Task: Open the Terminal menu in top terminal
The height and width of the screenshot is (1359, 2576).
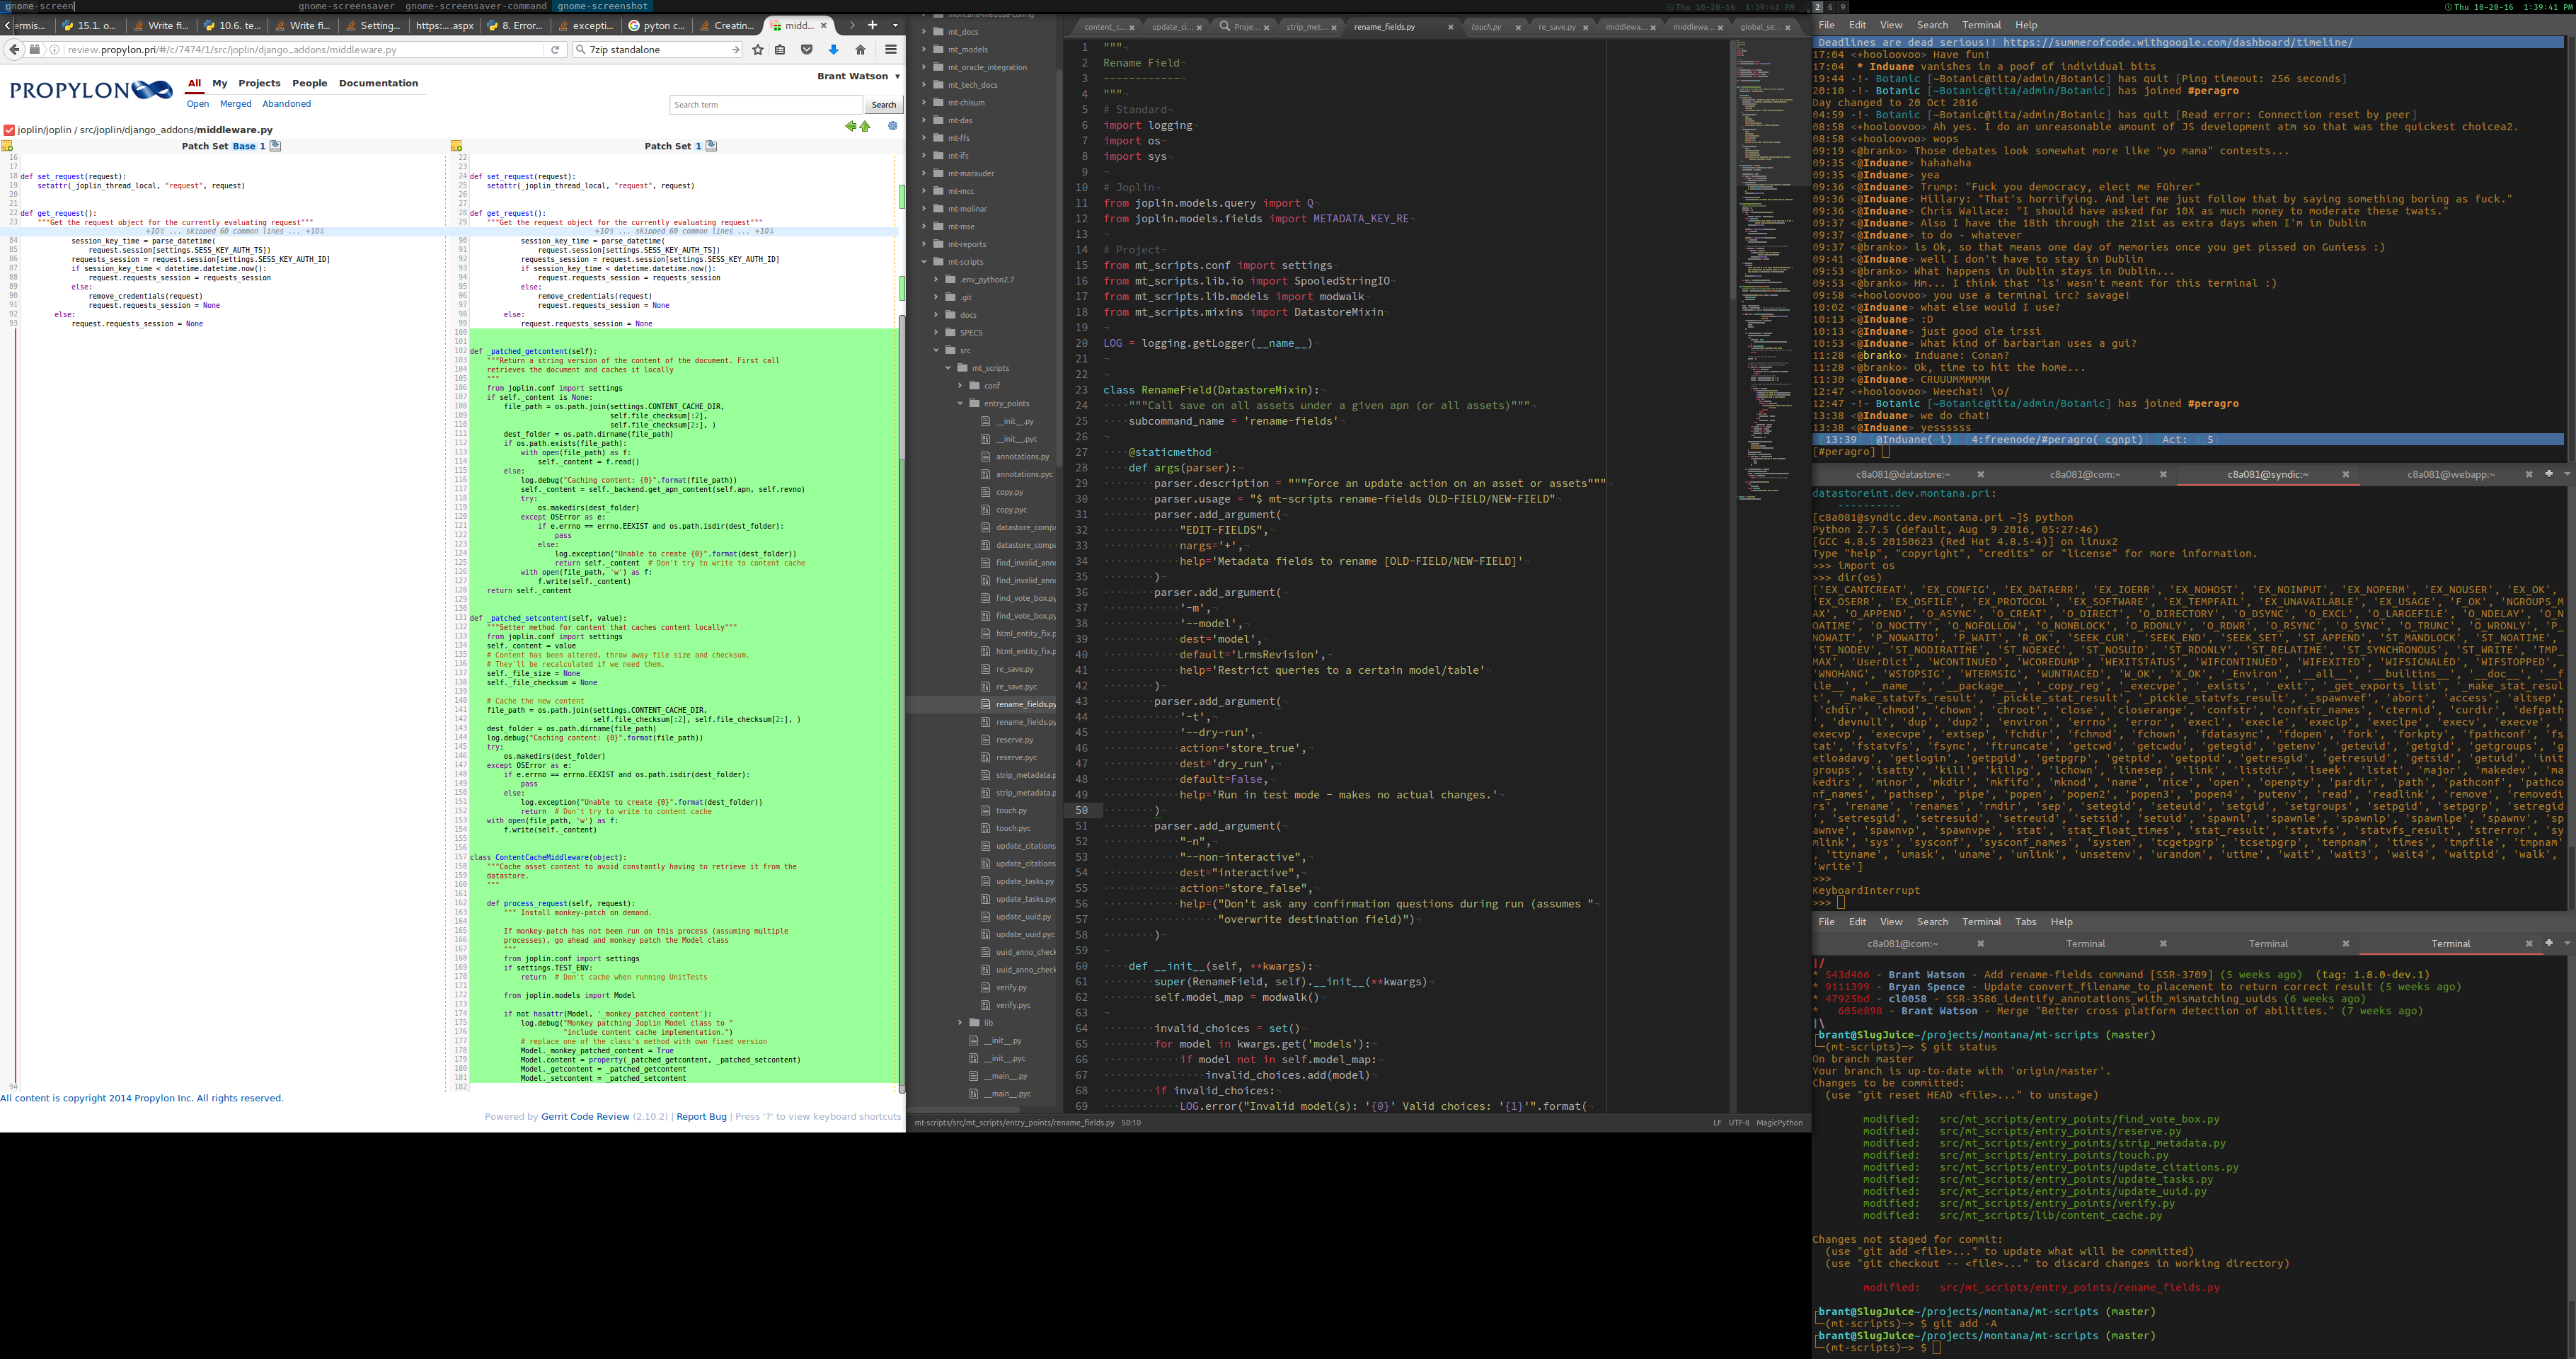Action: (x=1980, y=25)
